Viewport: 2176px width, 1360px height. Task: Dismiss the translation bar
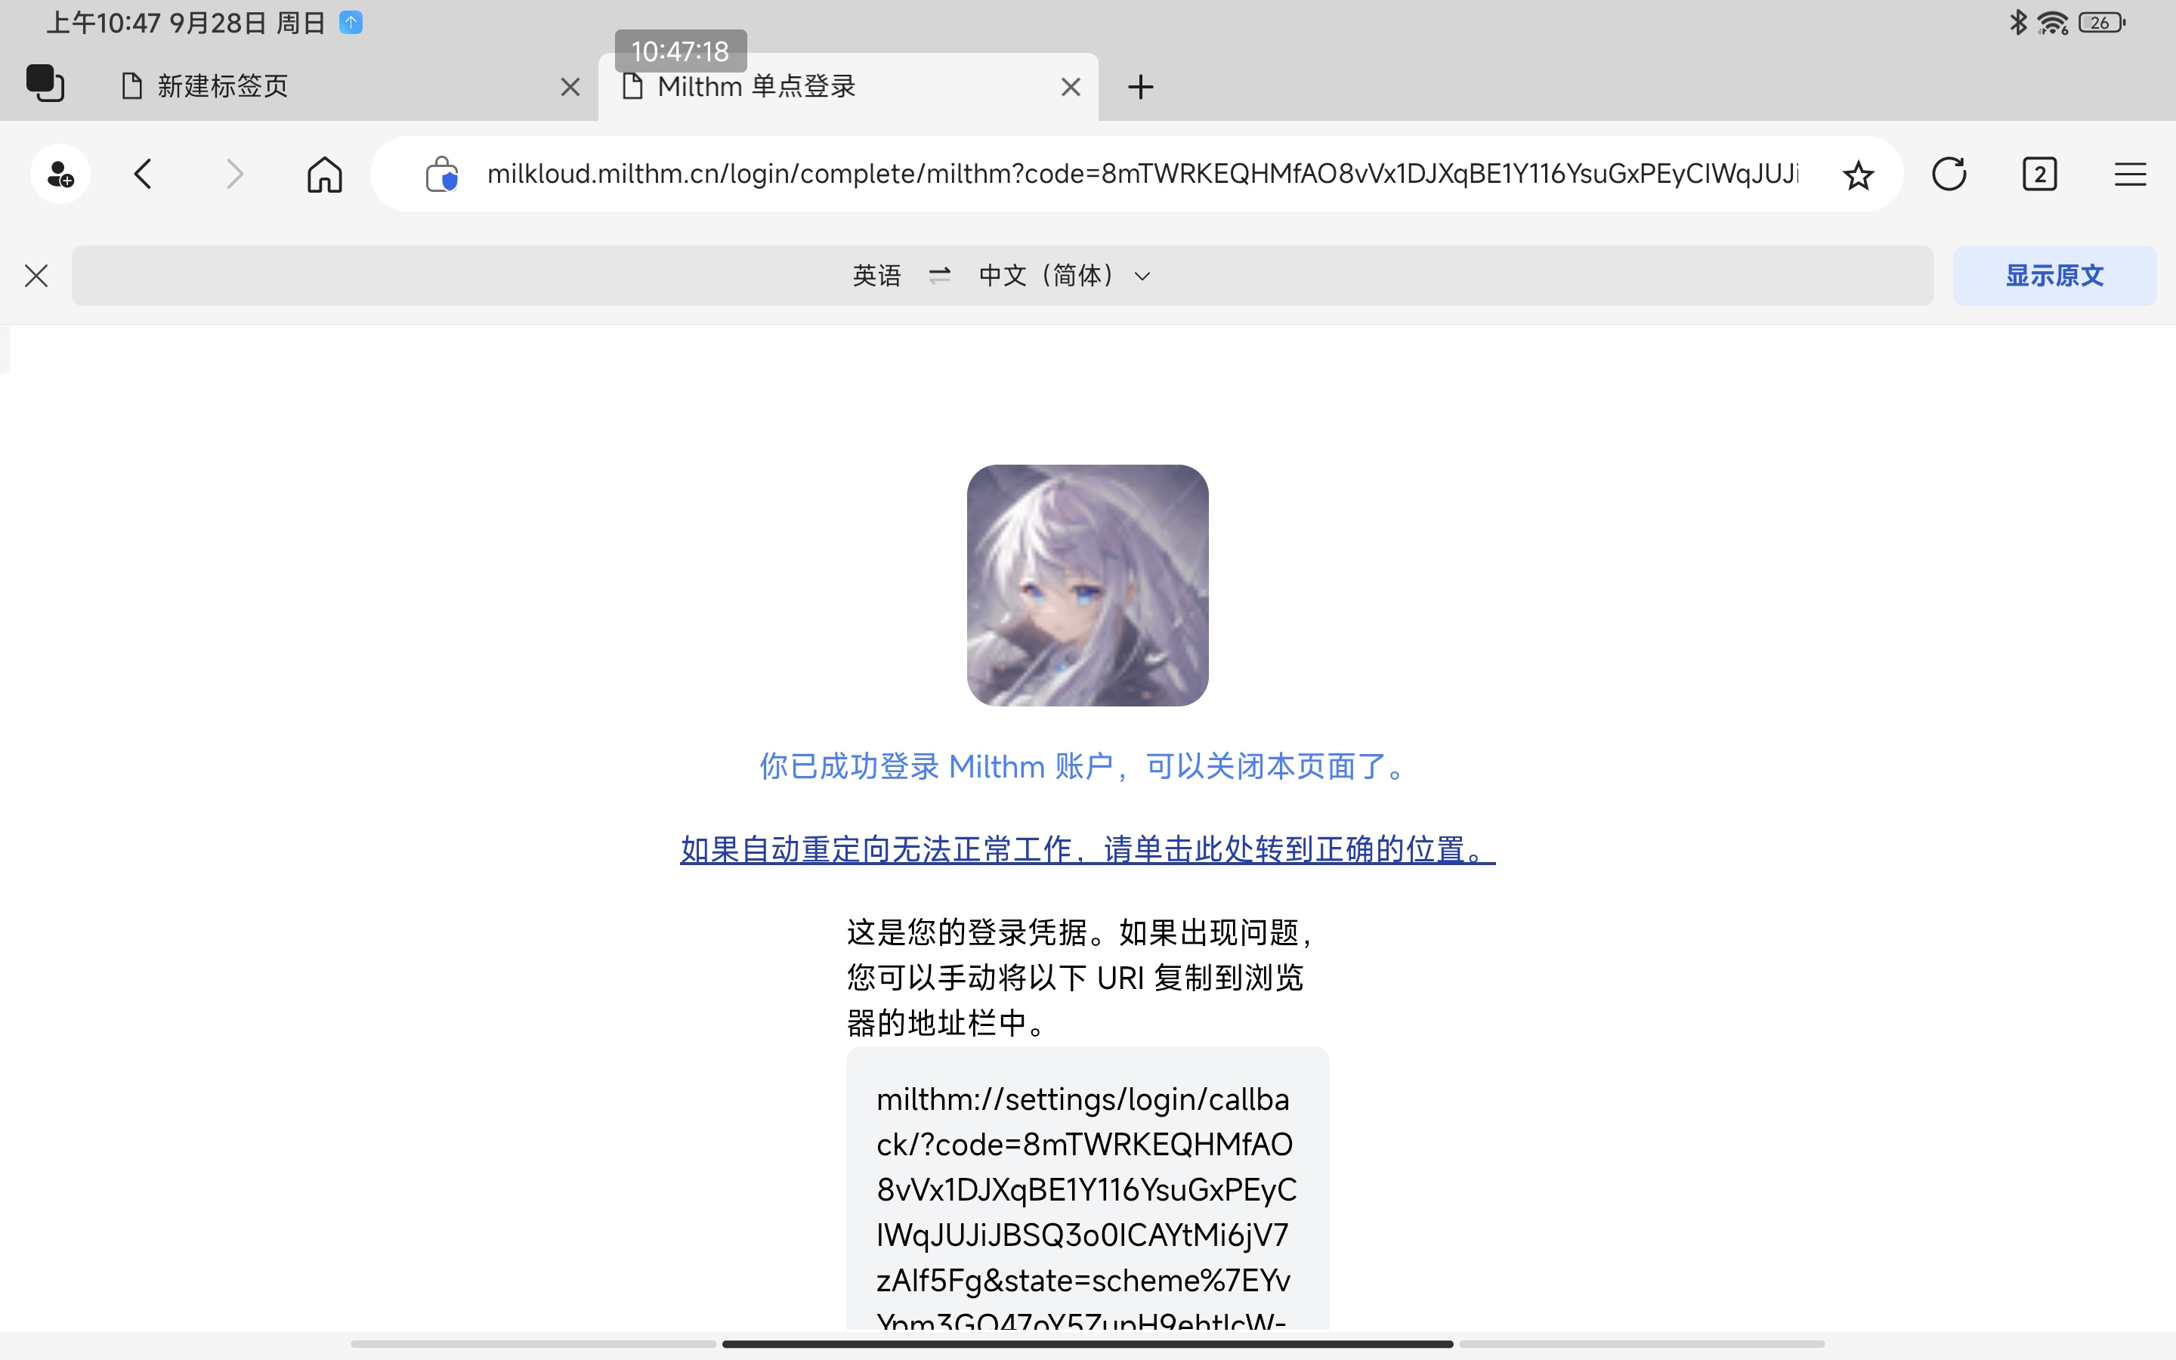point(36,275)
